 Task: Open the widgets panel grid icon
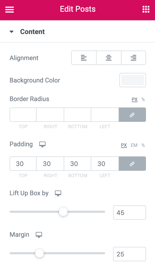(146, 9)
